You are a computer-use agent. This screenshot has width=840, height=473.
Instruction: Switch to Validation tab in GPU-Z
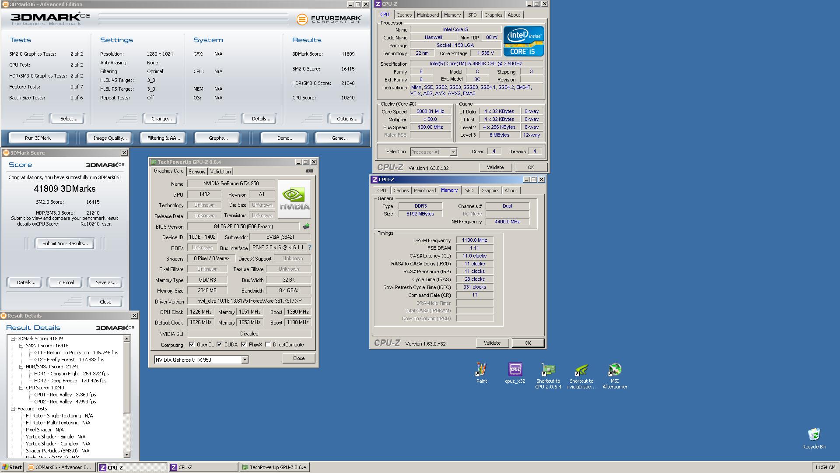[220, 172]
